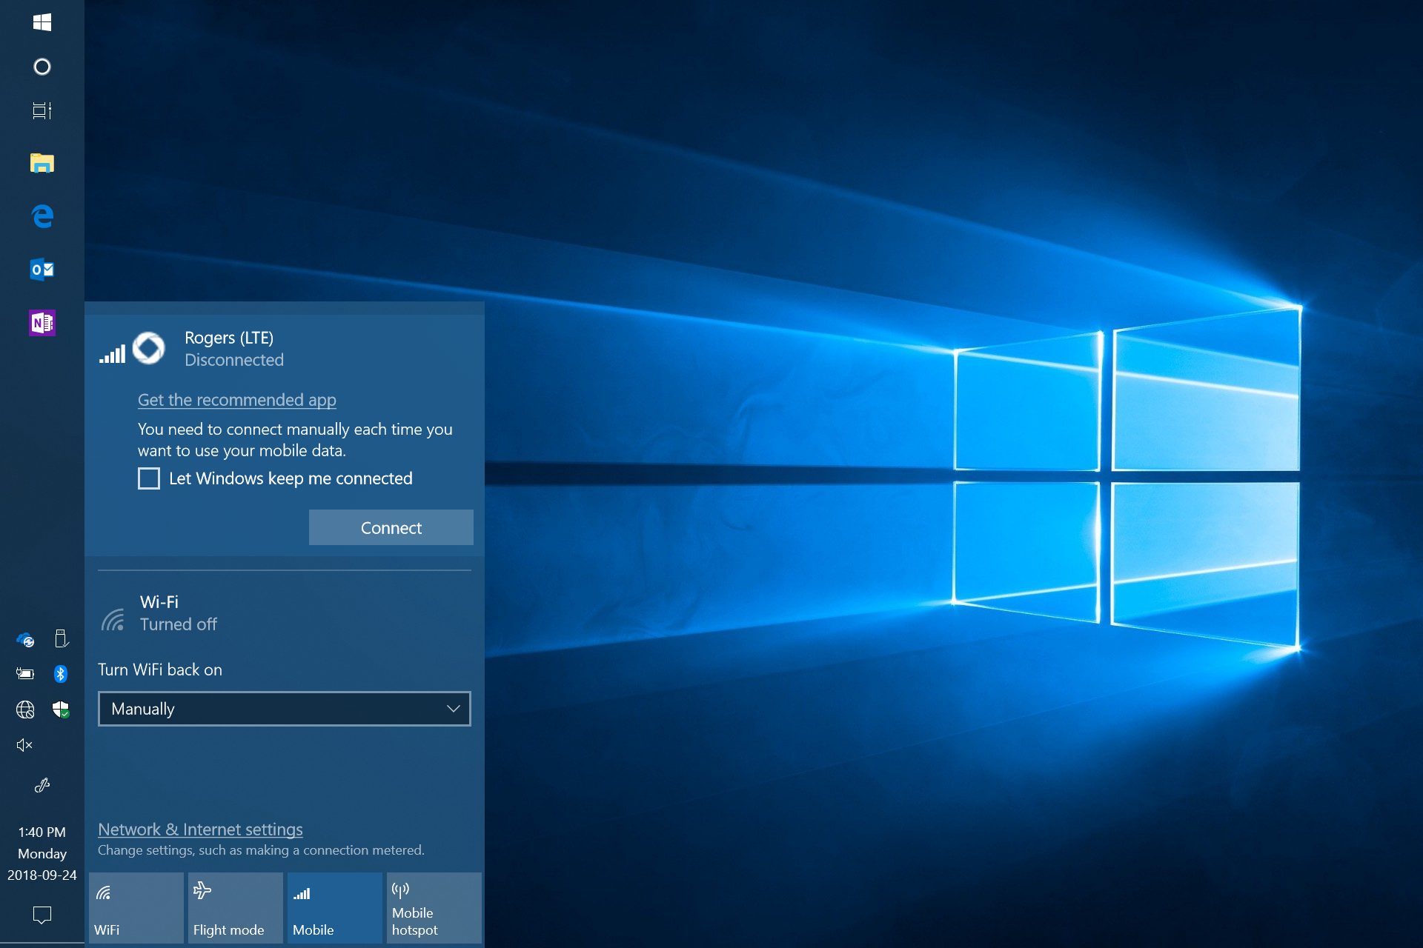Open Windows Defender shield icon
The height and width of the screenshot is (948, 1423).
(61, 710)
